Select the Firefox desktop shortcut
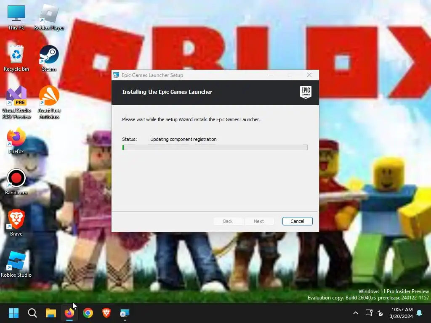431x323 pixels. coord(16,141)
